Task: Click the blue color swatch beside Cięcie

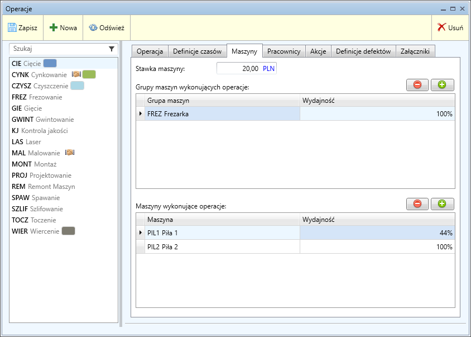Action: (x=50, y=64)
